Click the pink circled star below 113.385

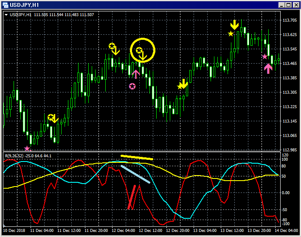tap(132, 86)
